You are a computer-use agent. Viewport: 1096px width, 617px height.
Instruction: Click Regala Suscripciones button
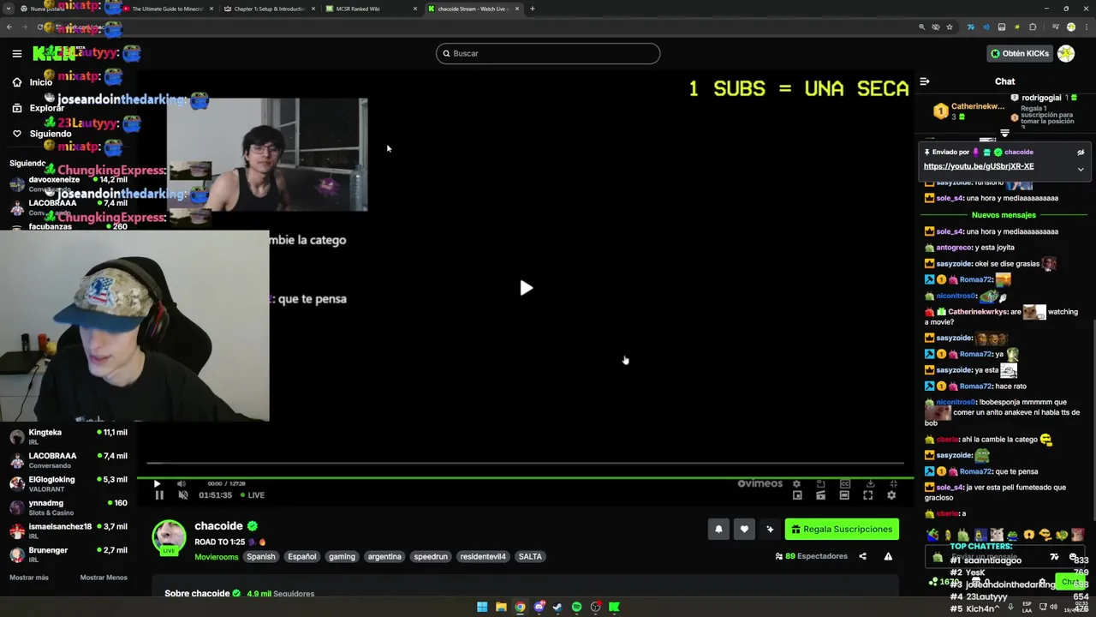(842, 530)
